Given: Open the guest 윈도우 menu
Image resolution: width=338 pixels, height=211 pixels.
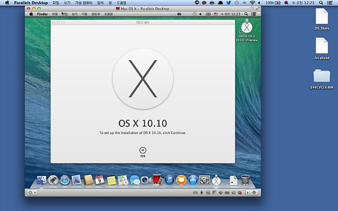Looking at the screenshot, I should (x=96, y=14).
